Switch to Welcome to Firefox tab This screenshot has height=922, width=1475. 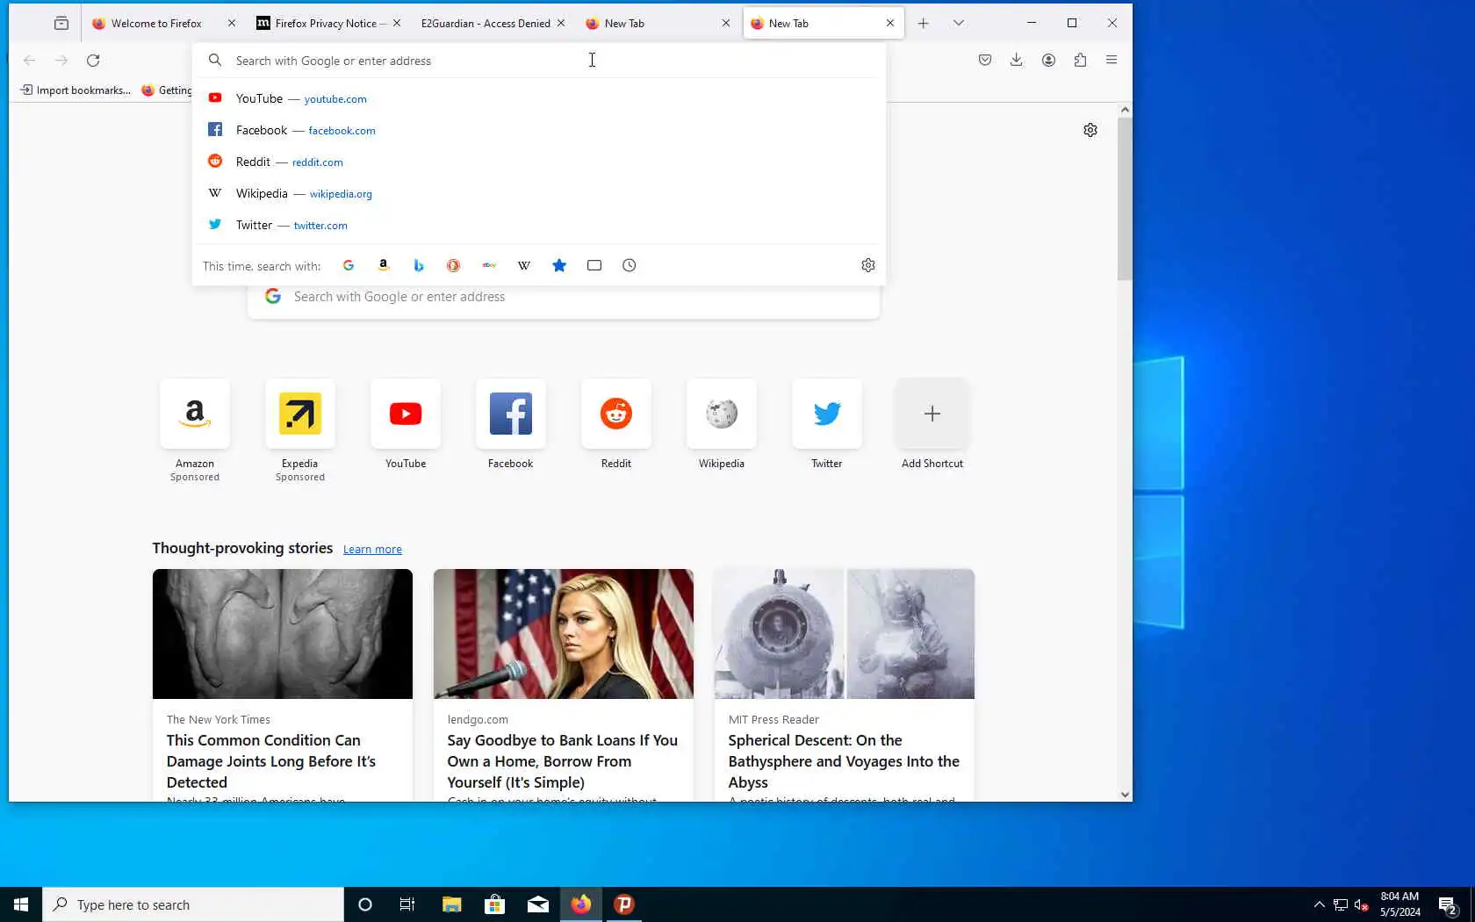156,24
